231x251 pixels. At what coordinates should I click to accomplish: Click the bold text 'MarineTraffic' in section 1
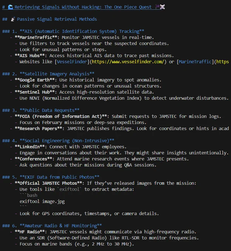point(36,37)
